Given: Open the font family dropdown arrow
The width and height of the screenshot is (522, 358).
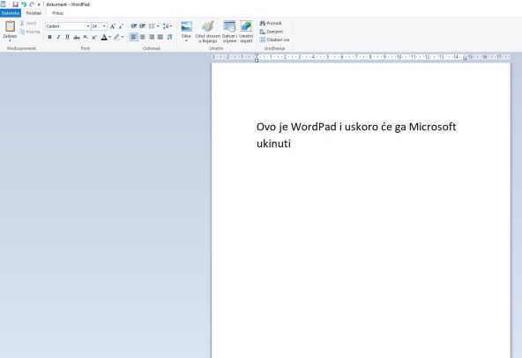Looking at the screenshot, I should click(88, 26).
